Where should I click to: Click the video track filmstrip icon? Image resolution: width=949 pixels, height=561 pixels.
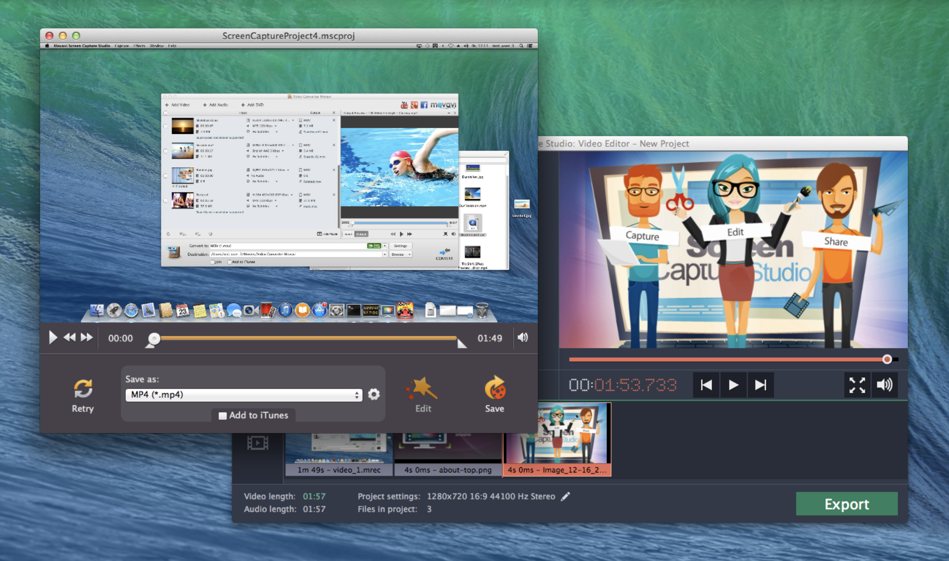coord(258,443)
